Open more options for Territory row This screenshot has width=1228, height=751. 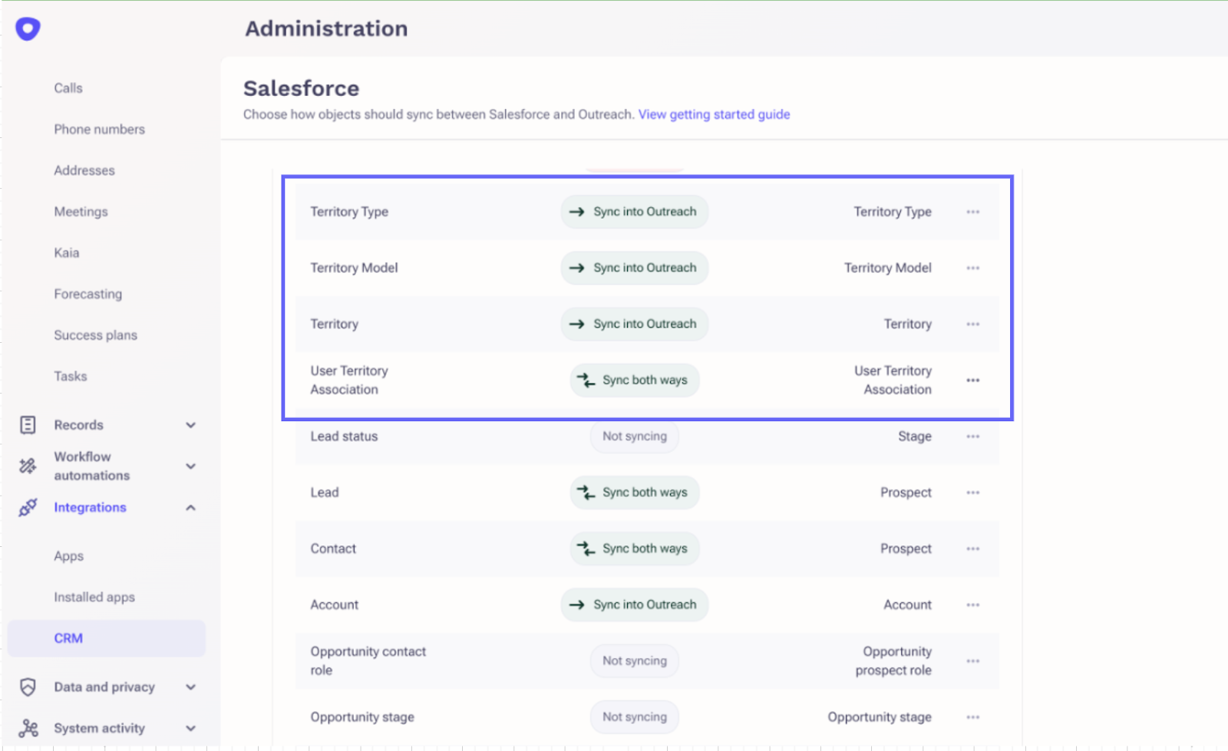pyautogui.click(x=973, y=324)
